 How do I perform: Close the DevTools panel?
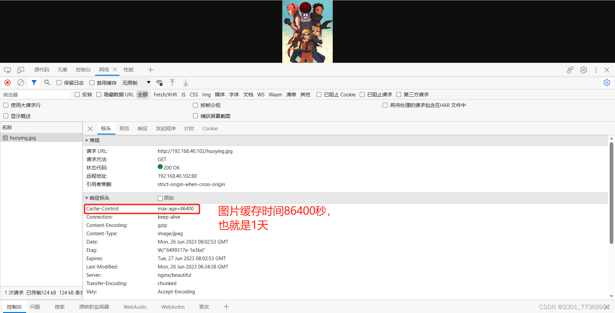[x=607, y=70]
